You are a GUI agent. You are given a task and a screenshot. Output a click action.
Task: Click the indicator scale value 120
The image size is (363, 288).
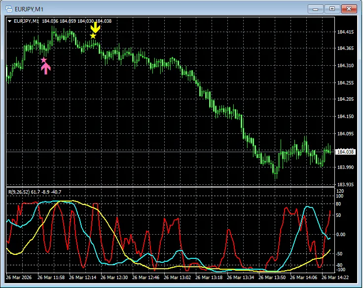click(340, 191)
